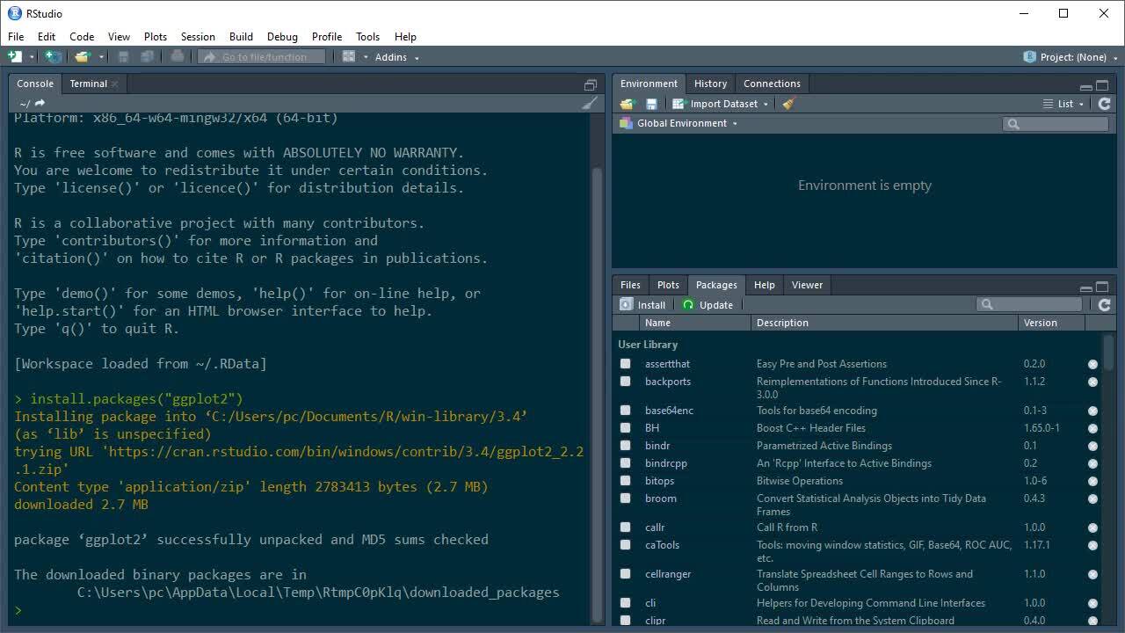Focus the Go to file/function field

261,56
